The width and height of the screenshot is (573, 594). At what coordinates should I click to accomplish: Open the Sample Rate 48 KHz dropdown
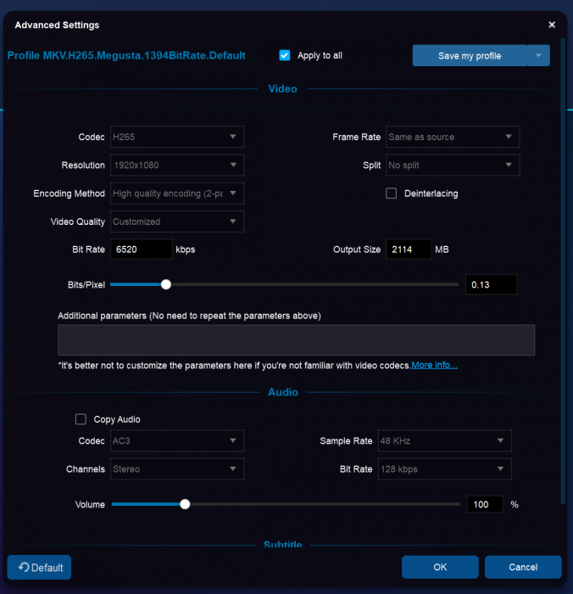(444, 440)
